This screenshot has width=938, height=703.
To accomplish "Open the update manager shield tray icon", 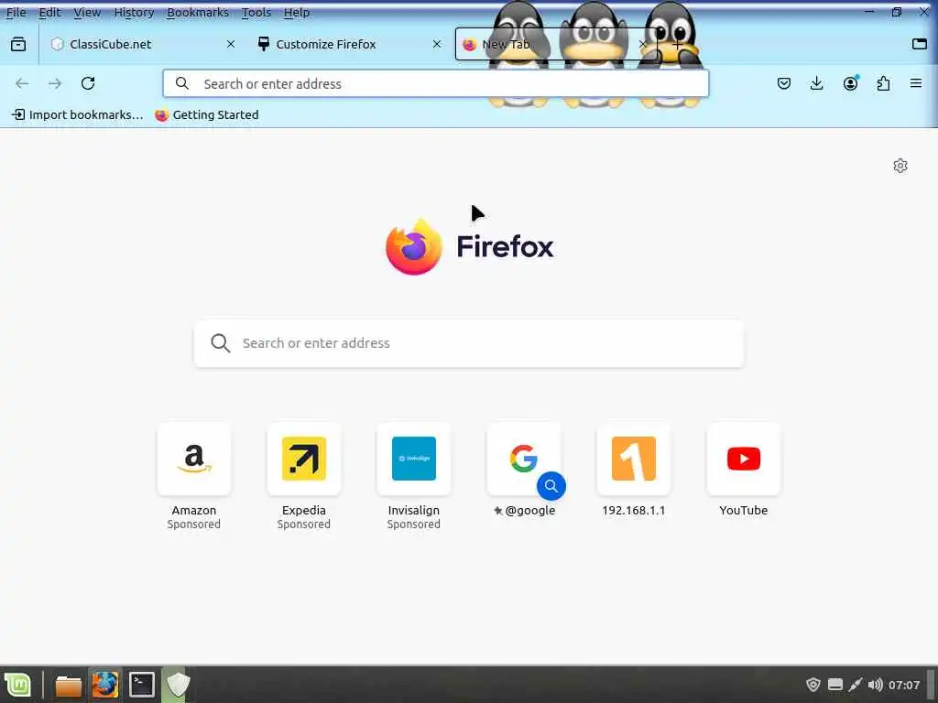I will click(813, 685).
